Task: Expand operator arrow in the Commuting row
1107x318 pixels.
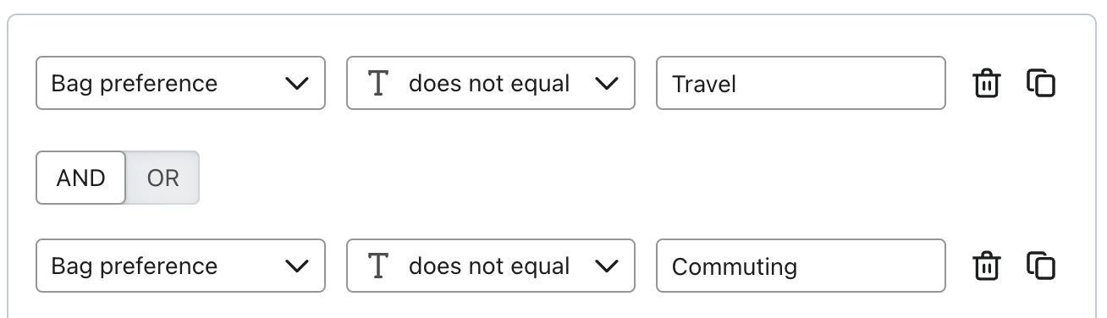Action: pos(606,266)
